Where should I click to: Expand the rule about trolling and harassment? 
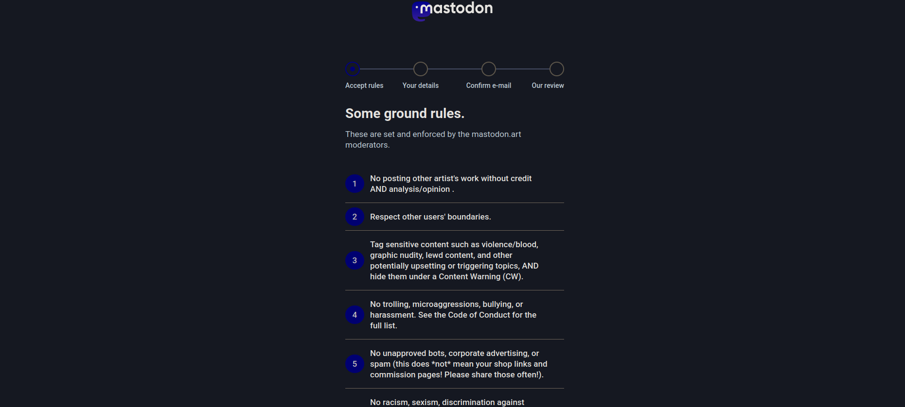pos(453,315)
